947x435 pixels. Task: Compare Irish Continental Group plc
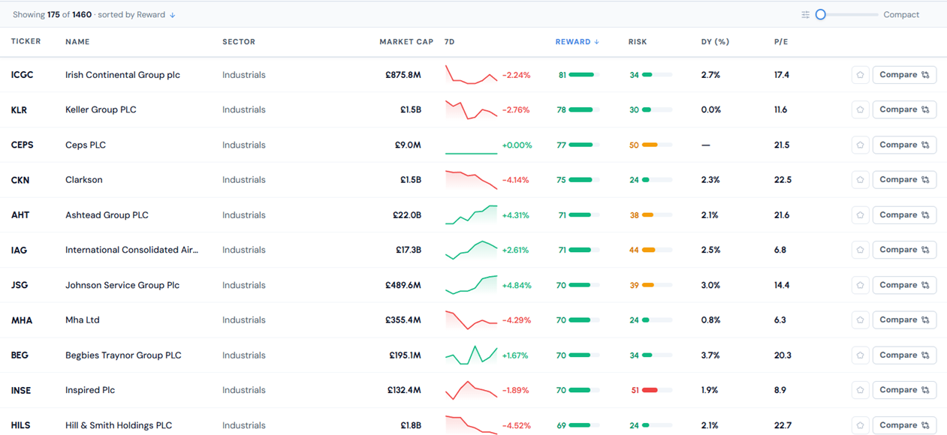pos(904,75)
